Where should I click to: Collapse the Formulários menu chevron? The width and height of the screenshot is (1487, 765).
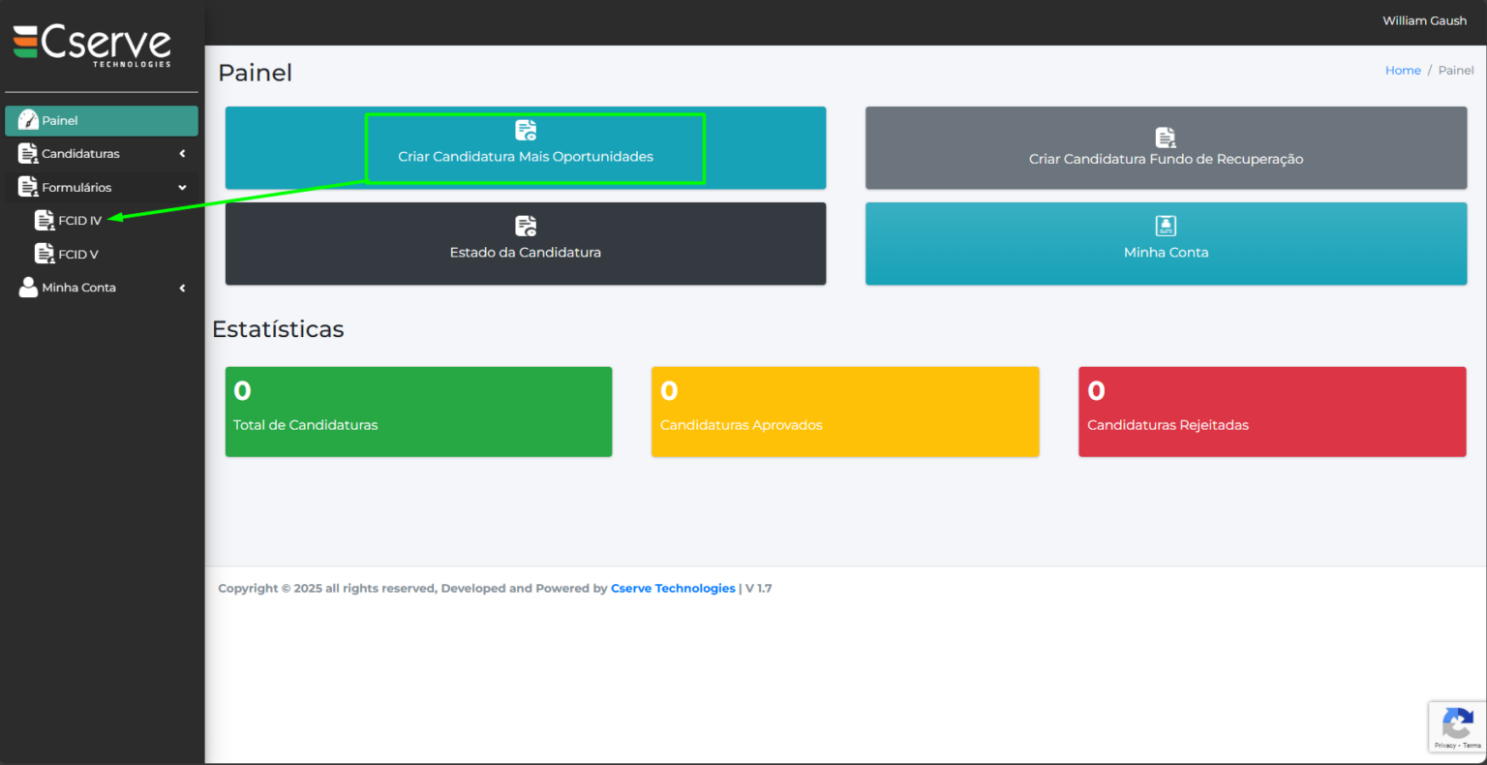[x=182, y=188]
